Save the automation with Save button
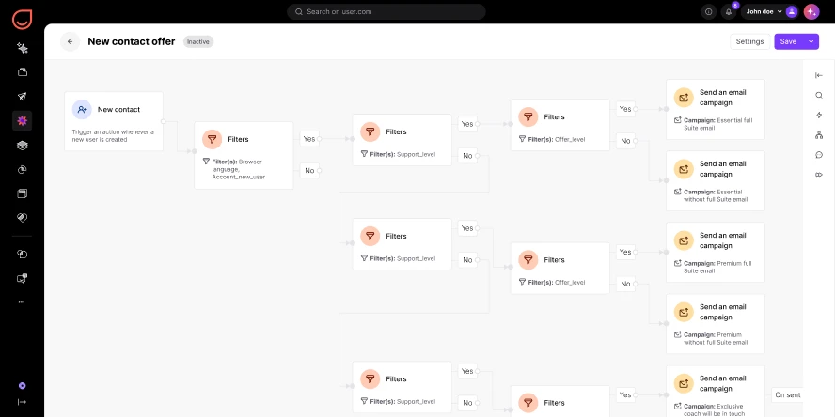 [x=788, y=41]
